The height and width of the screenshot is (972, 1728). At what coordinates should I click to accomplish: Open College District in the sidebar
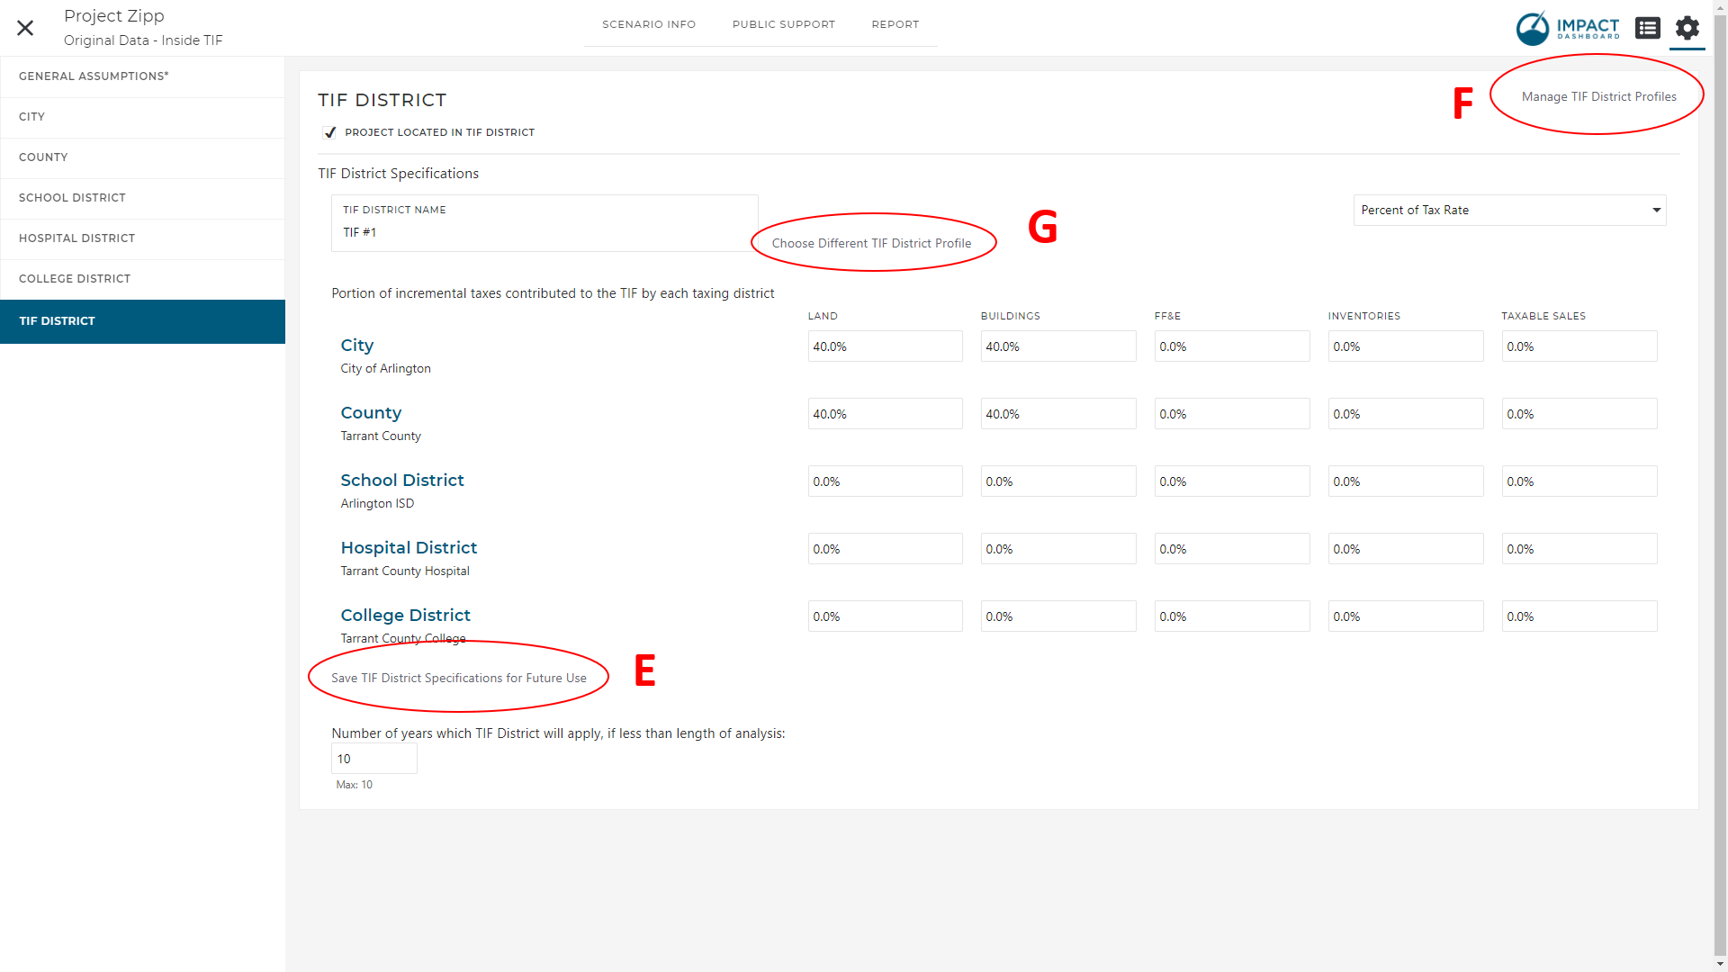point(75,279)
